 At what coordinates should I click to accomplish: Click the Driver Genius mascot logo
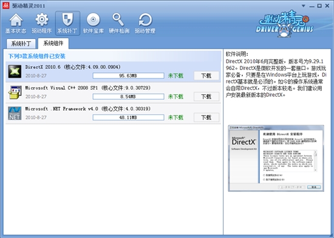[x=285, y=24]
